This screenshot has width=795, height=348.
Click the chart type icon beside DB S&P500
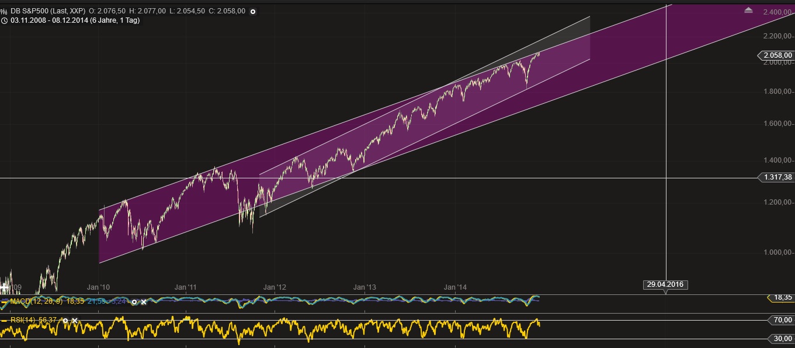(x=4, y=11)
